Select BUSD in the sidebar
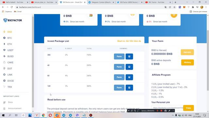The width and height of the screenshot is (209, 118). click(x=10, y=56)
